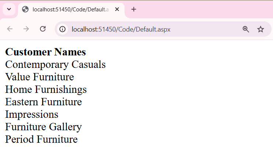The height and width of the screenshot is (160, 273).
Task: Click the globe favicon on the tab
Action: [x=25, y=9]
